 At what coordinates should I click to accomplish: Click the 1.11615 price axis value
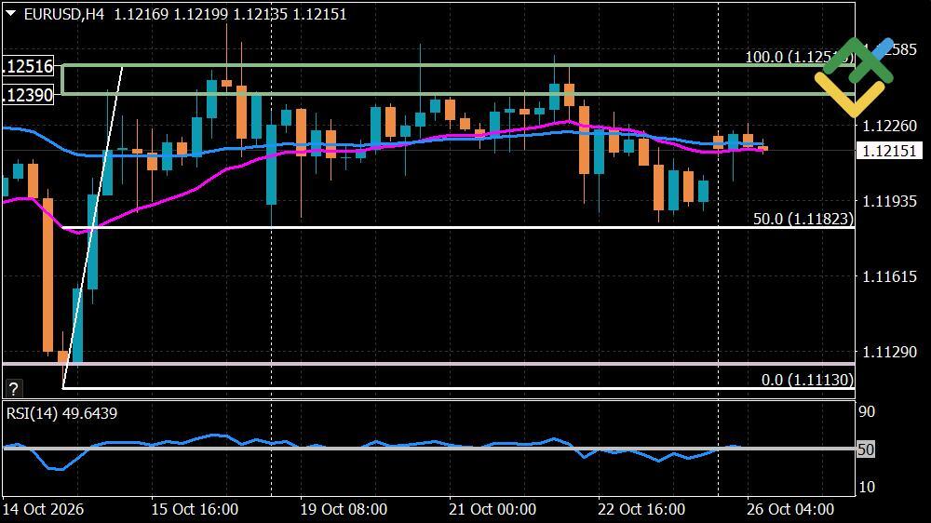tap(889, 276)
